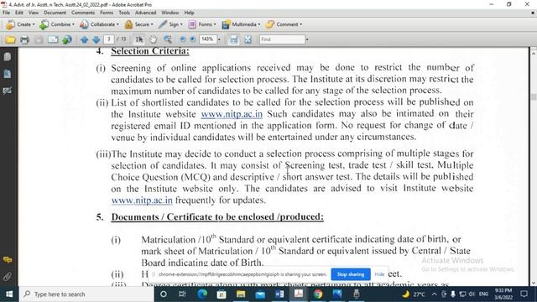This screenshot has height=302, width=537.
Task: Open the clock showing 9:33 PM
Action: (x=503, y=294)
